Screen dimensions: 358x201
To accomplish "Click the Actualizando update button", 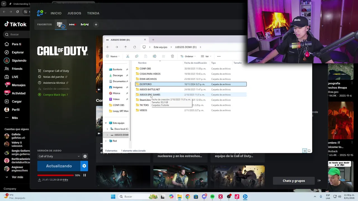I will coord(59,166).
